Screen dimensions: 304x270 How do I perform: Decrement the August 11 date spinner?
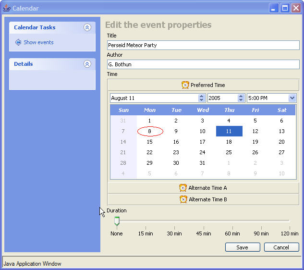tap(202, 100)
